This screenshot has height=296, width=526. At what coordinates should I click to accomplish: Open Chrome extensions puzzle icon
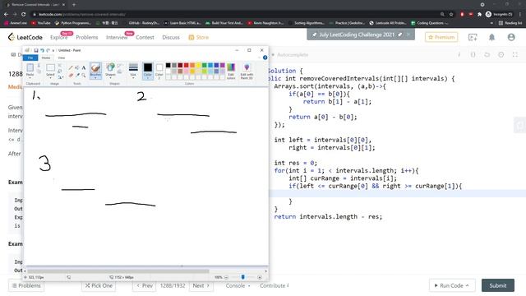[479, 14]
